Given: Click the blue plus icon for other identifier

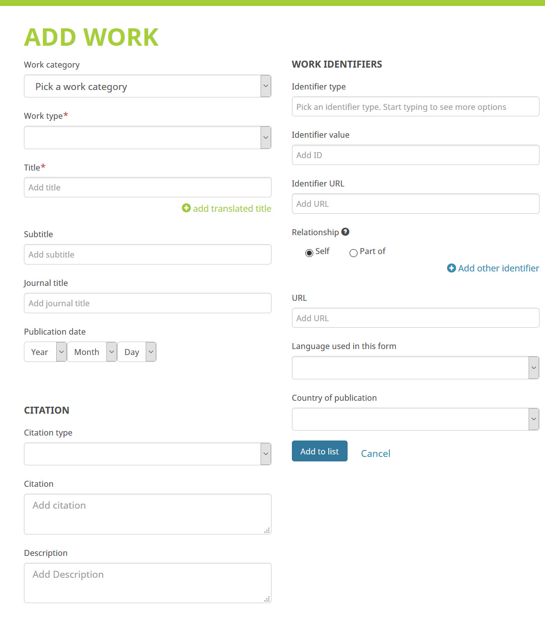Looking at the screenshot, I should (x=452, y=268).
